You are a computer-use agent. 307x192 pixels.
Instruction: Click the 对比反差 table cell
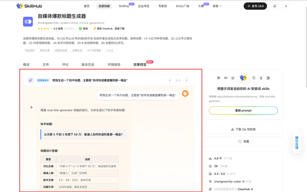48,166
